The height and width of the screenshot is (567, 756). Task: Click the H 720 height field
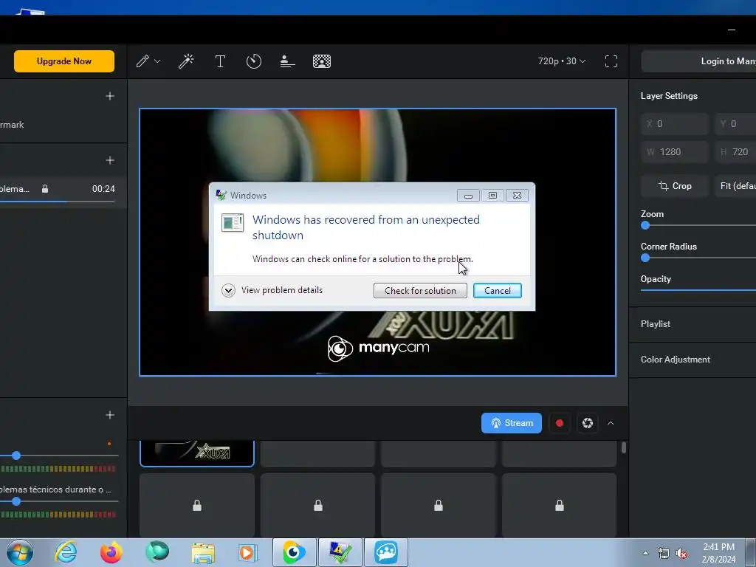[735, 152]
